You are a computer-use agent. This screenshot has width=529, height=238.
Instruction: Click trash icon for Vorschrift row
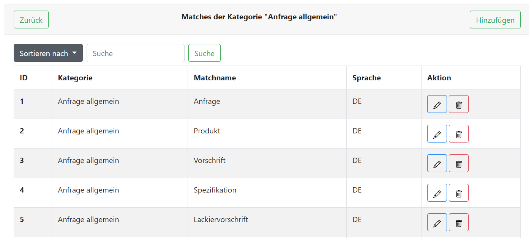pyautogui.click(x=458, y=163)
